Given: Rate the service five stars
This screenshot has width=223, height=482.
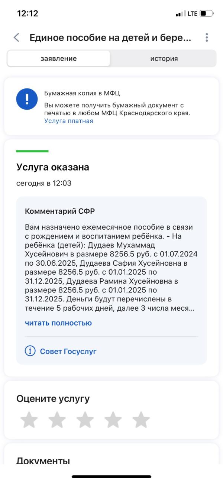Looking at the screenshot, I should 141,420.
